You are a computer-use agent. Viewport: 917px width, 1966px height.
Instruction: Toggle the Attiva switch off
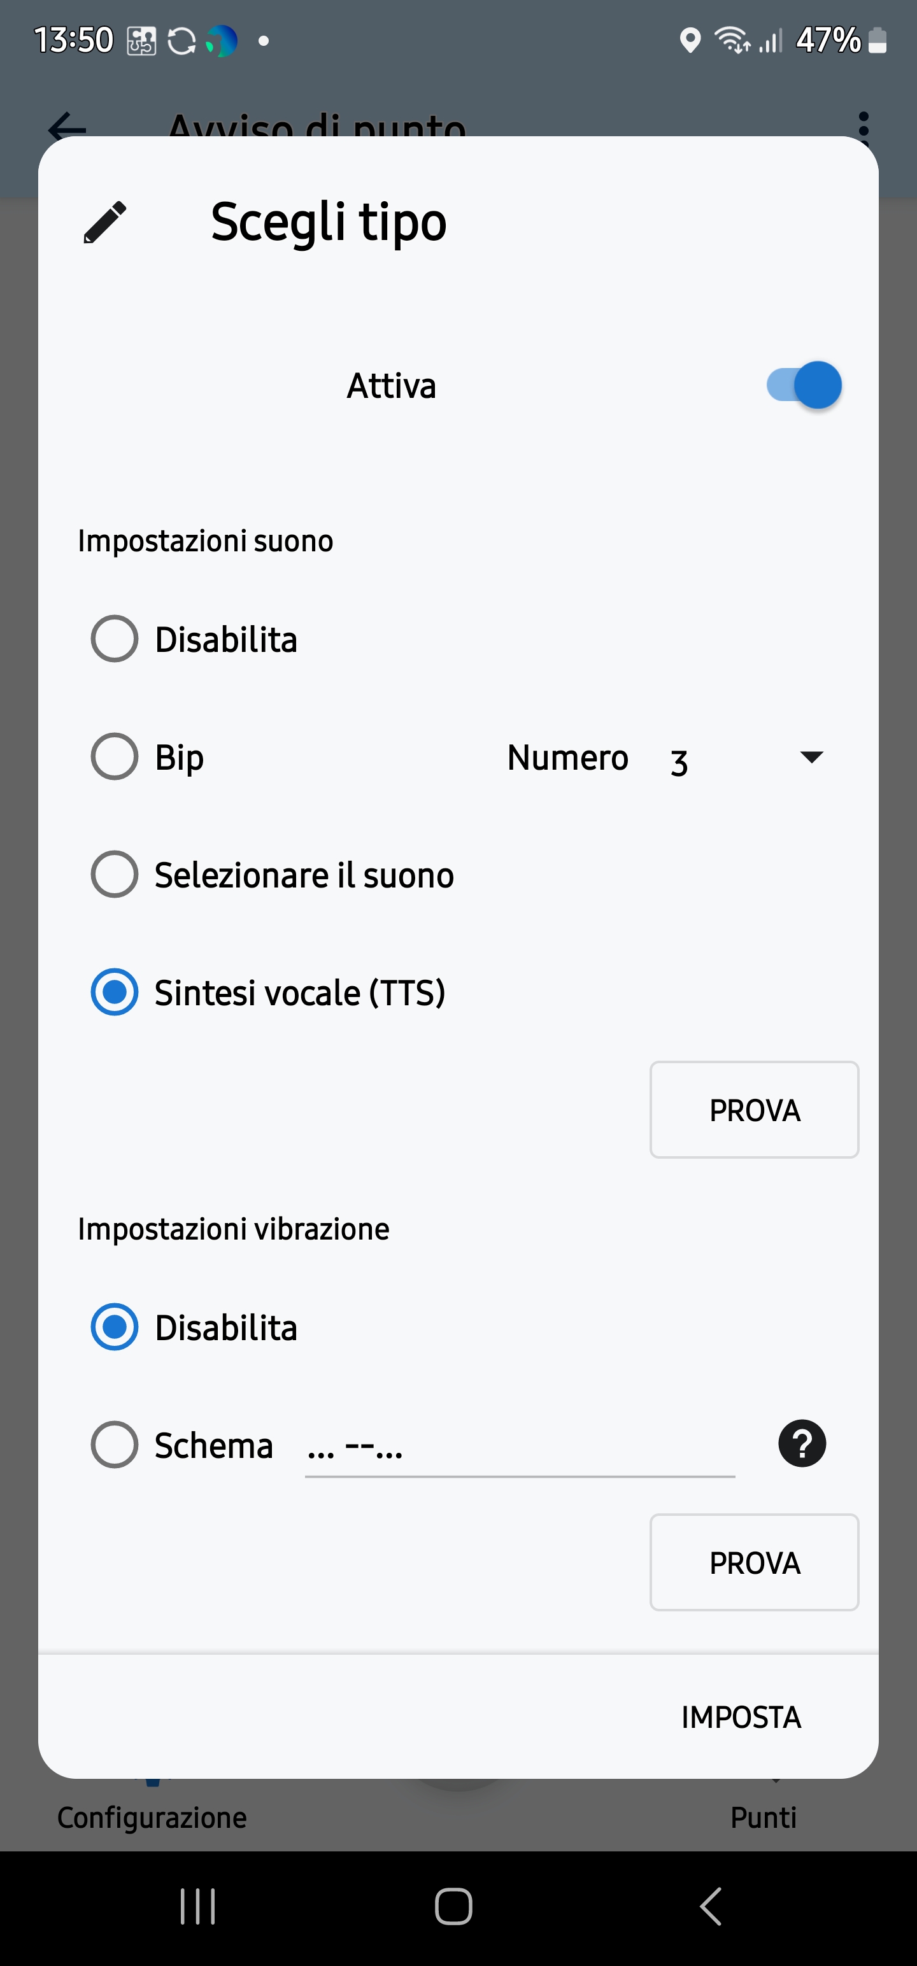click(804, 385)
